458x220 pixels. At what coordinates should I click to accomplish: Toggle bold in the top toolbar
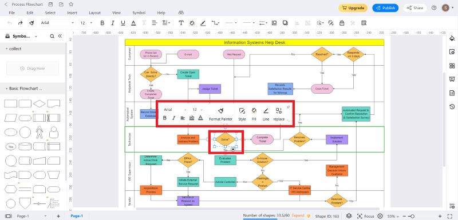click(x=102, y=23)
